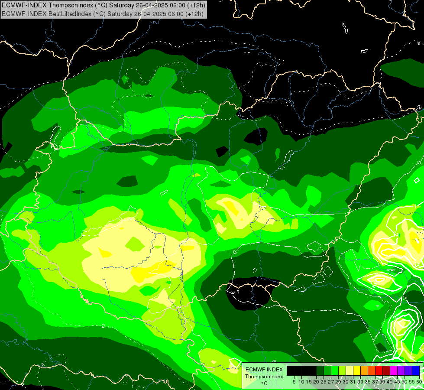The height and width of the screenshot is (390, 424).
Task: Click legend scale value 37
Action: point(375,382)
